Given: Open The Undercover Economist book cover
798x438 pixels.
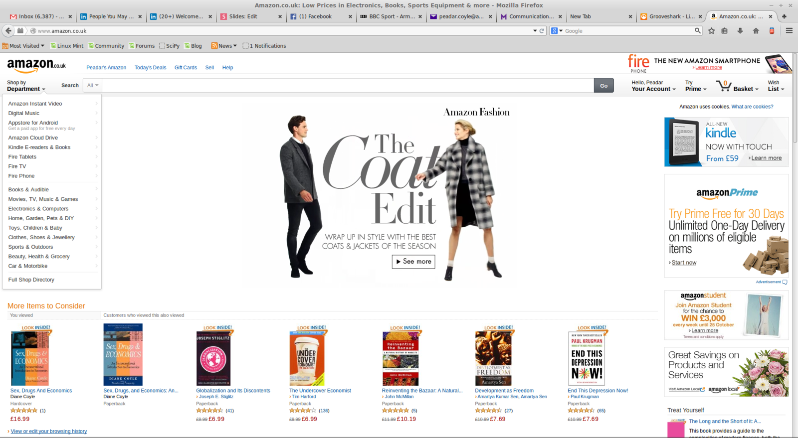Looking at the screenshot, I should (307, 359).
